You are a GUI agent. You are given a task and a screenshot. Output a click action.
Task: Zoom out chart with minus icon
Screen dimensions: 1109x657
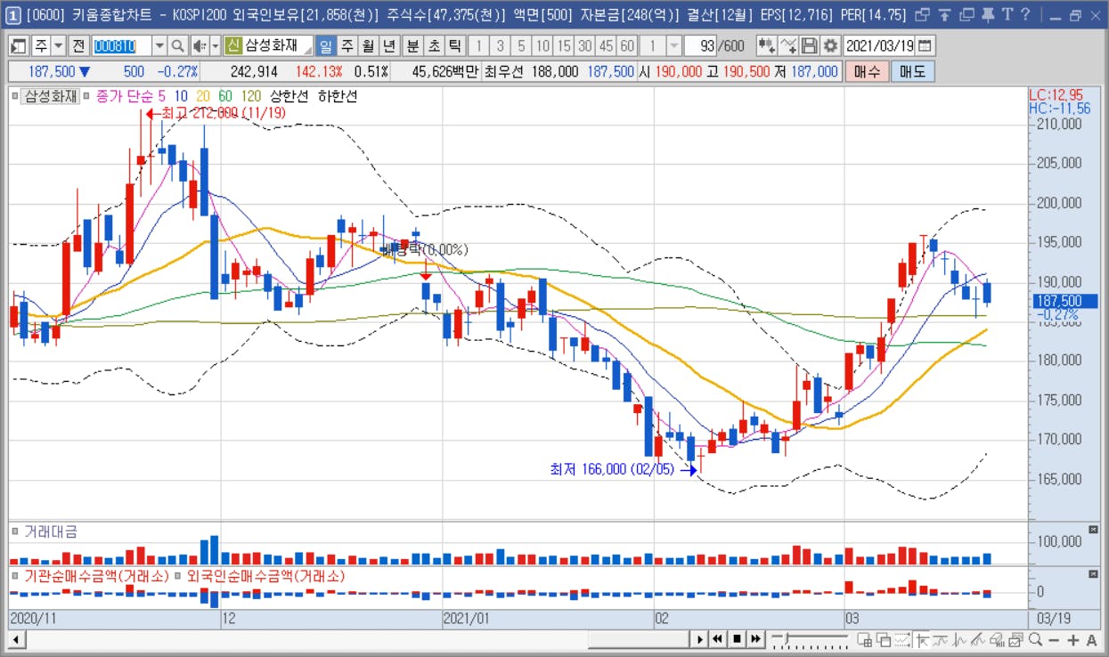[1054, 639]
